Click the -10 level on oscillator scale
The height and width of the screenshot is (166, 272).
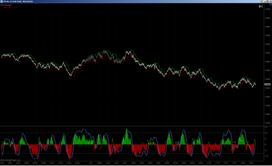click(266, 156)
